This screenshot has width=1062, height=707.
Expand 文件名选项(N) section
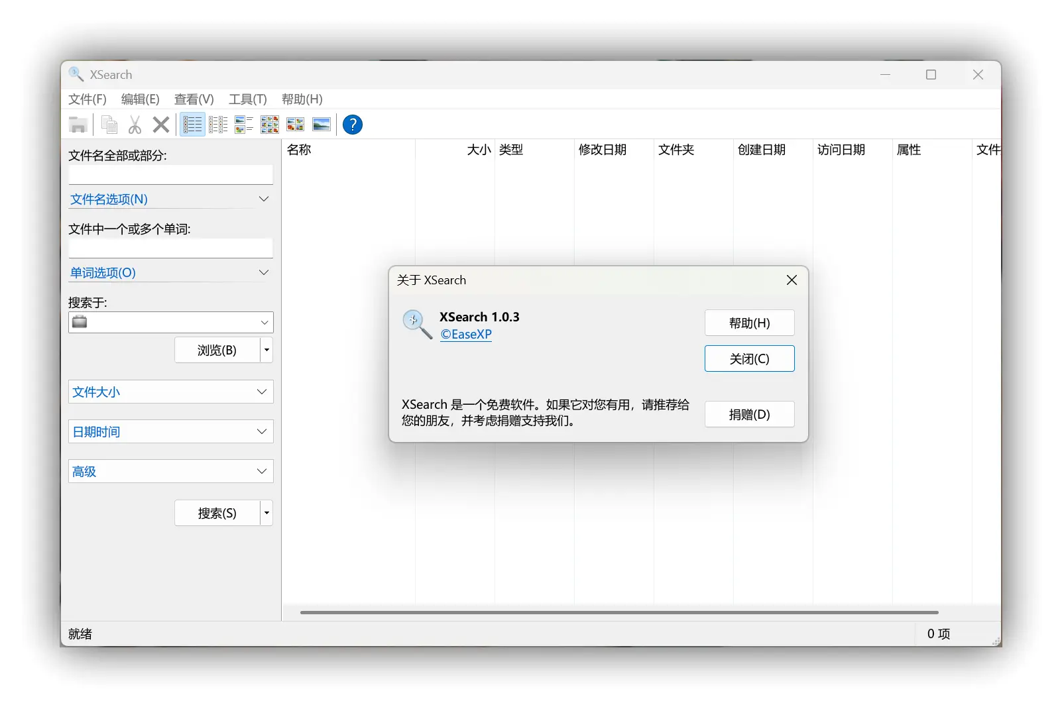170,199
